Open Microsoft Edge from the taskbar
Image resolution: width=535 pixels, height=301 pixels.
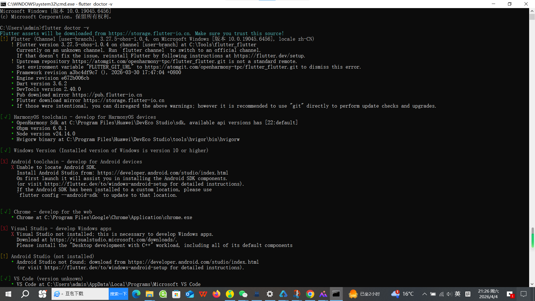click(136, 294)
